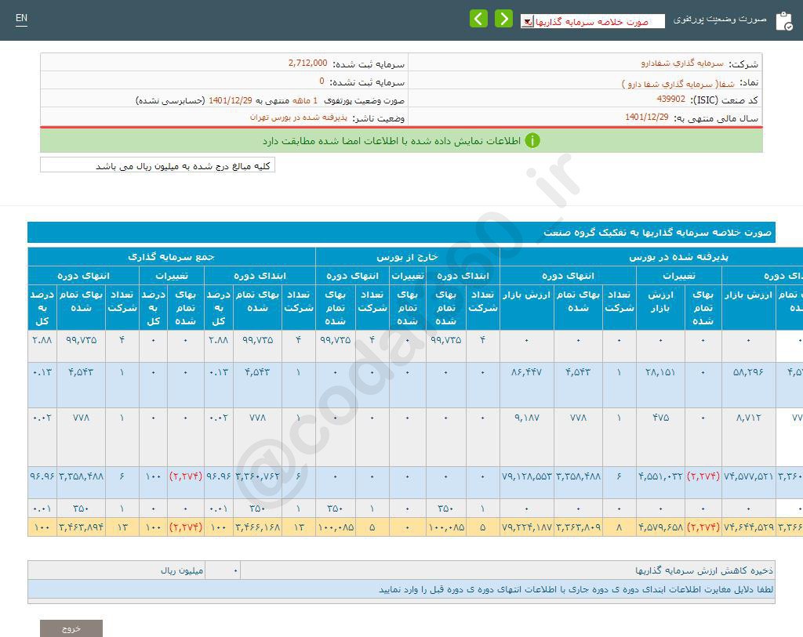The image size is (803, 637).
Task: Click the green next-page arrow icon
Action: [x=503, y=19]
